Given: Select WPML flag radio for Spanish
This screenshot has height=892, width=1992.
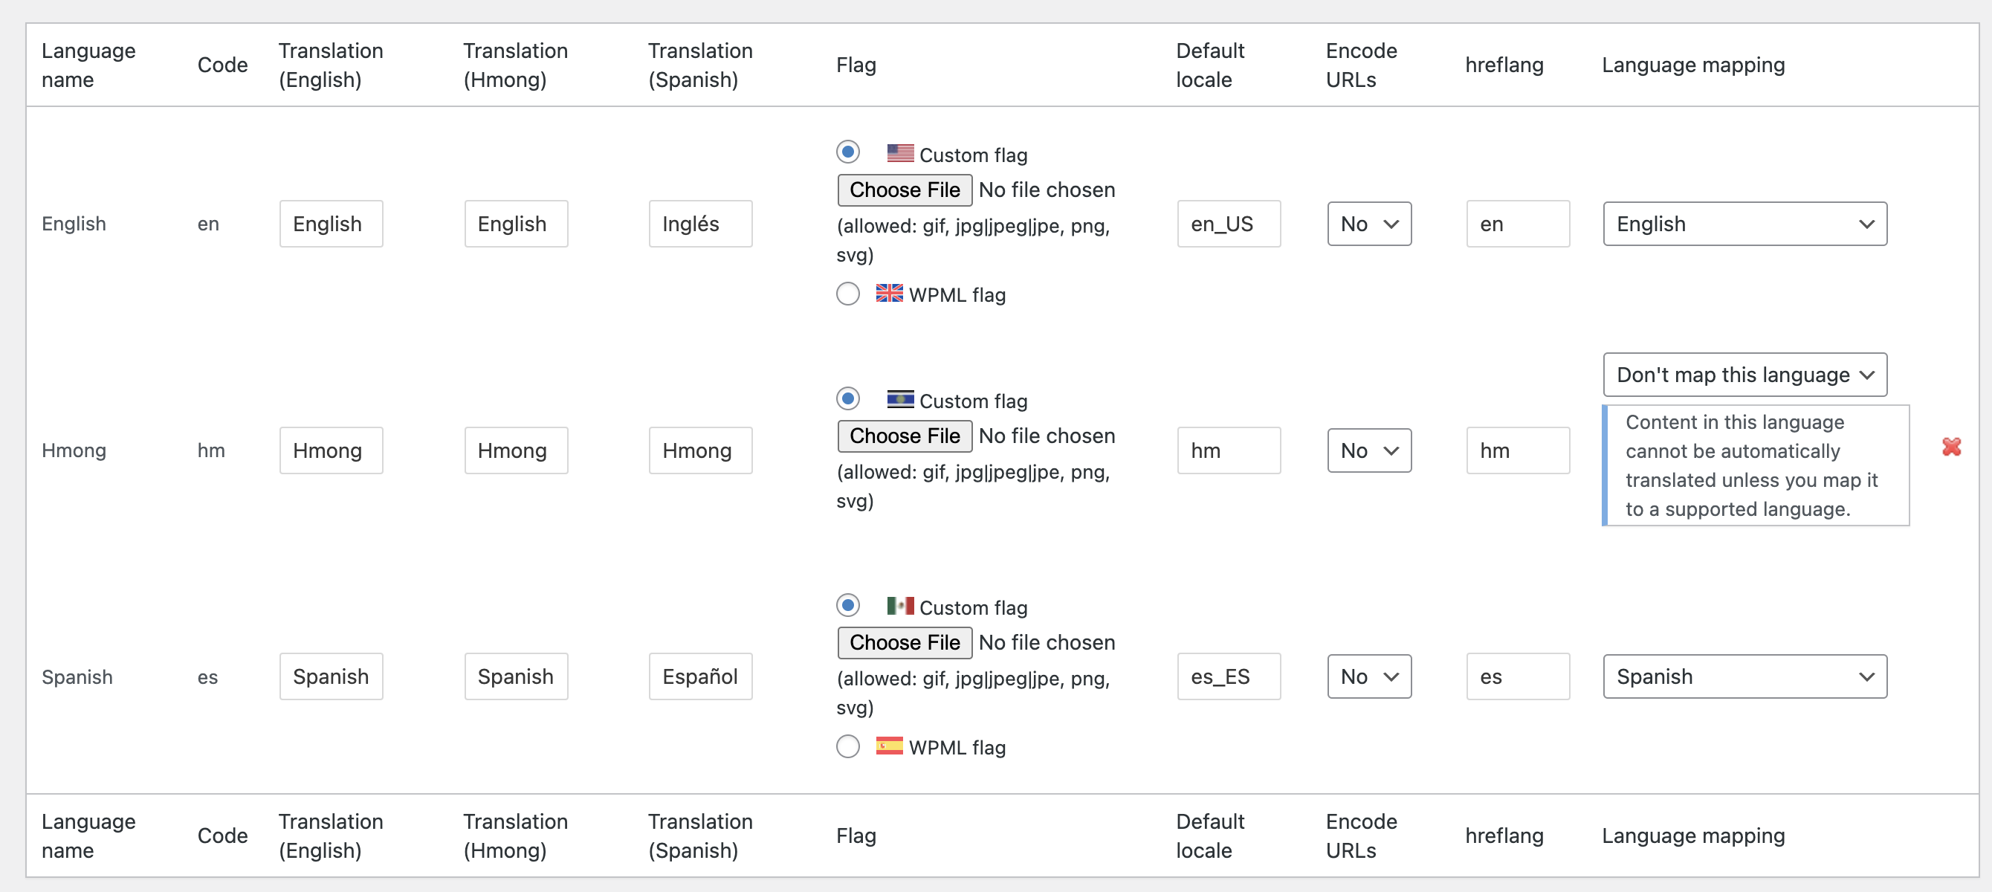Looking at the screenshot, I should pos(848,746).
